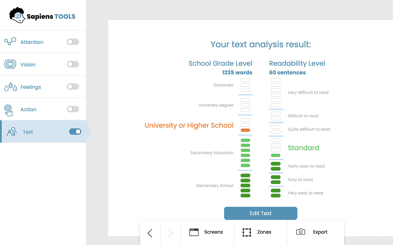Click the Sapiens Tools head logo
This screenshot has height=245, width=393.
pos(17,15)
